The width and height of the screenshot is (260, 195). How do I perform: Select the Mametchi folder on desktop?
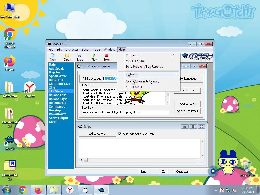coord(10,89)
